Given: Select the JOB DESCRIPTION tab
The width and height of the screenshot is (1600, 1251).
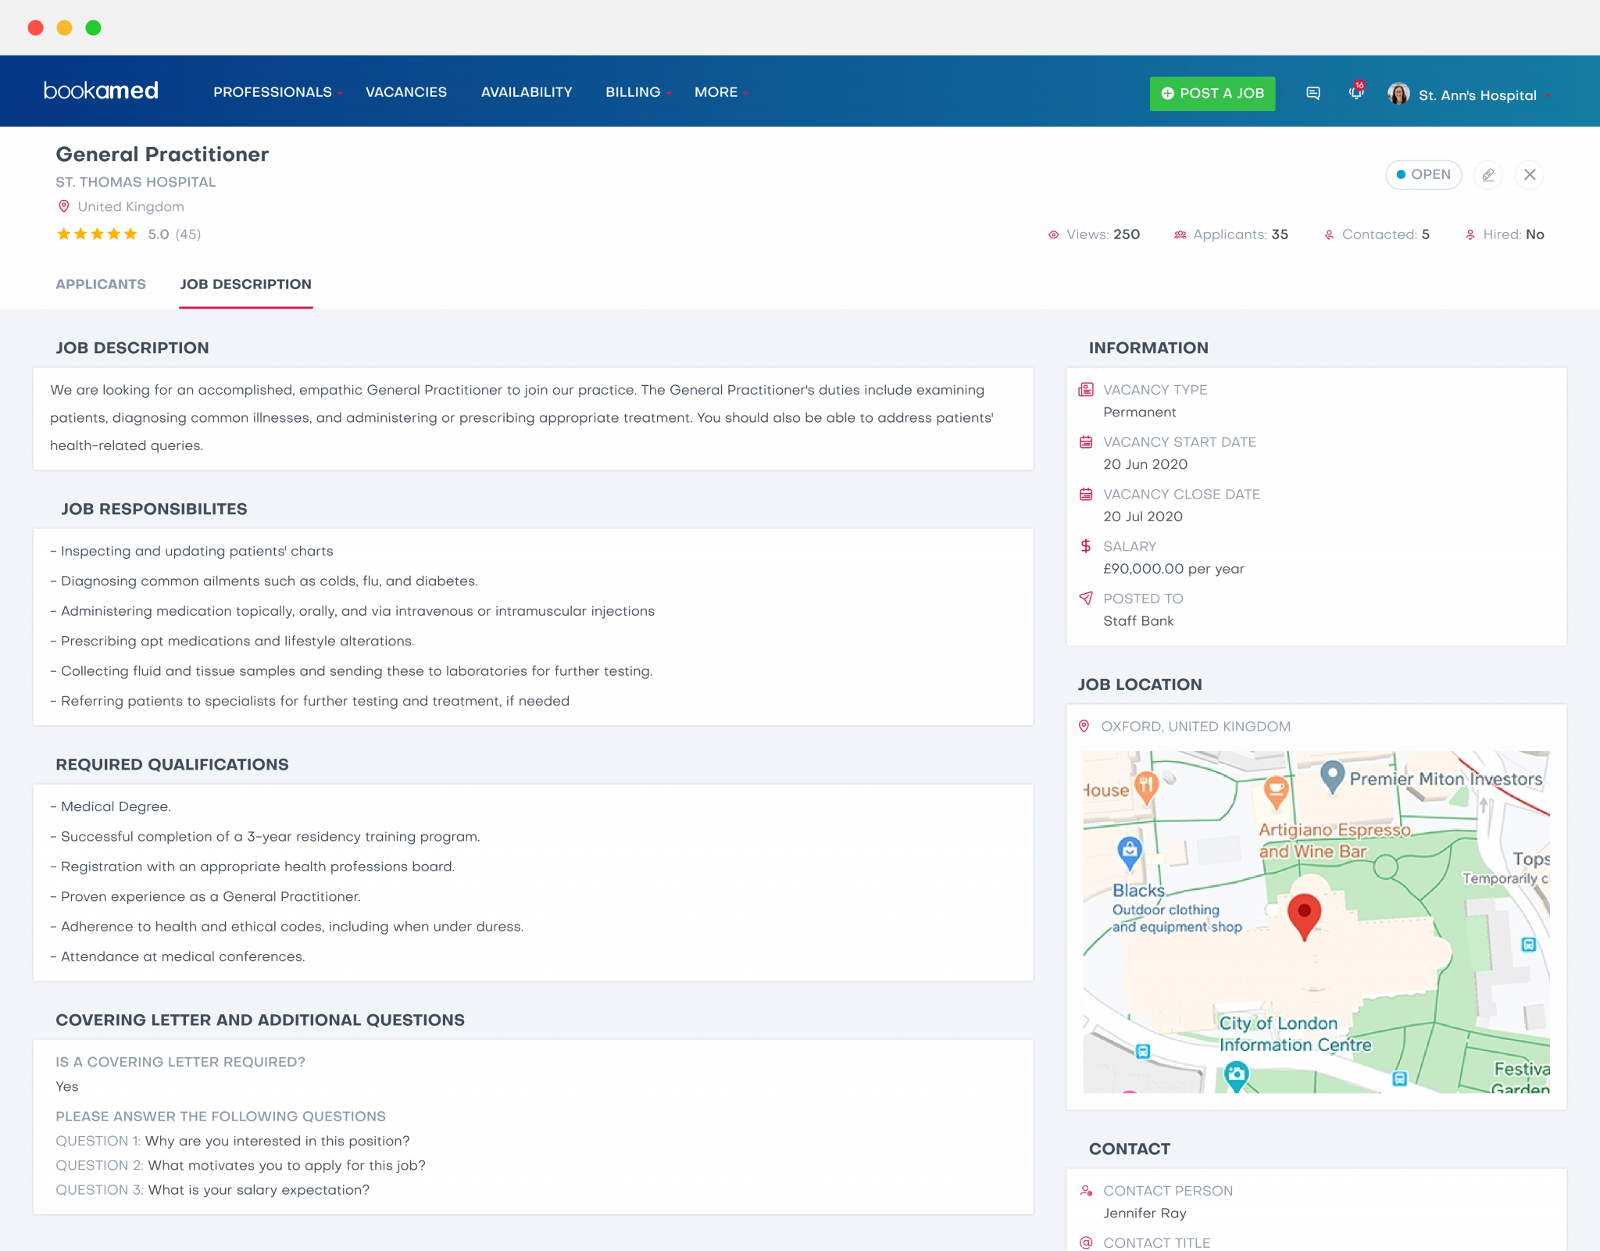Looking at the screenshot, I should tap(245, 284).
